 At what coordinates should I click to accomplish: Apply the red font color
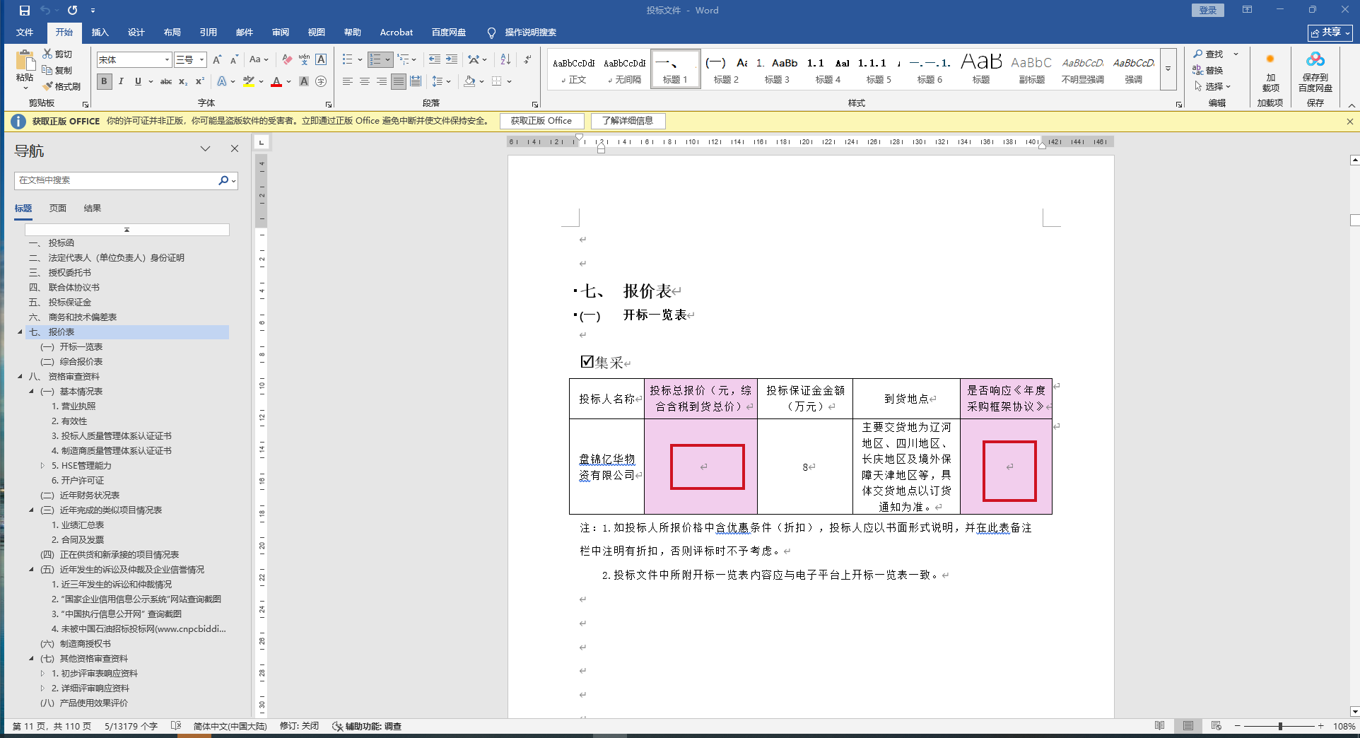(276, 81)
